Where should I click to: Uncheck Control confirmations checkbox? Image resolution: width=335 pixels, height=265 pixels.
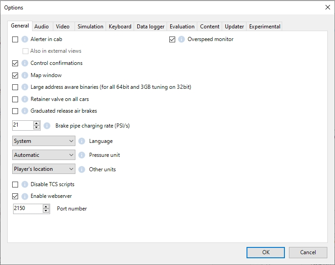(x=15, y=63)
